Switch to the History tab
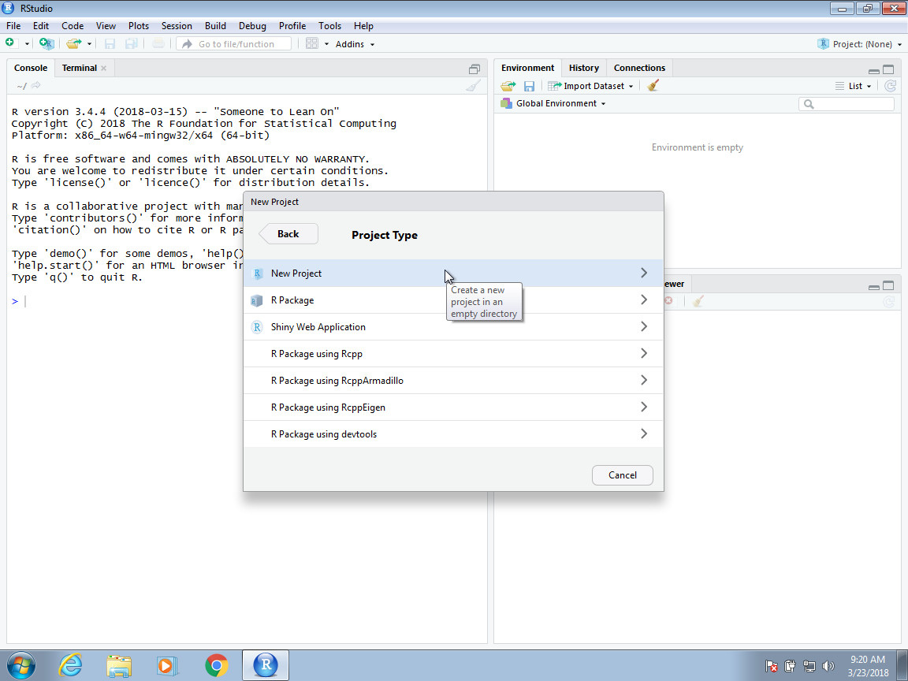Viewport: 908px width, 681px height. (584, 68)
